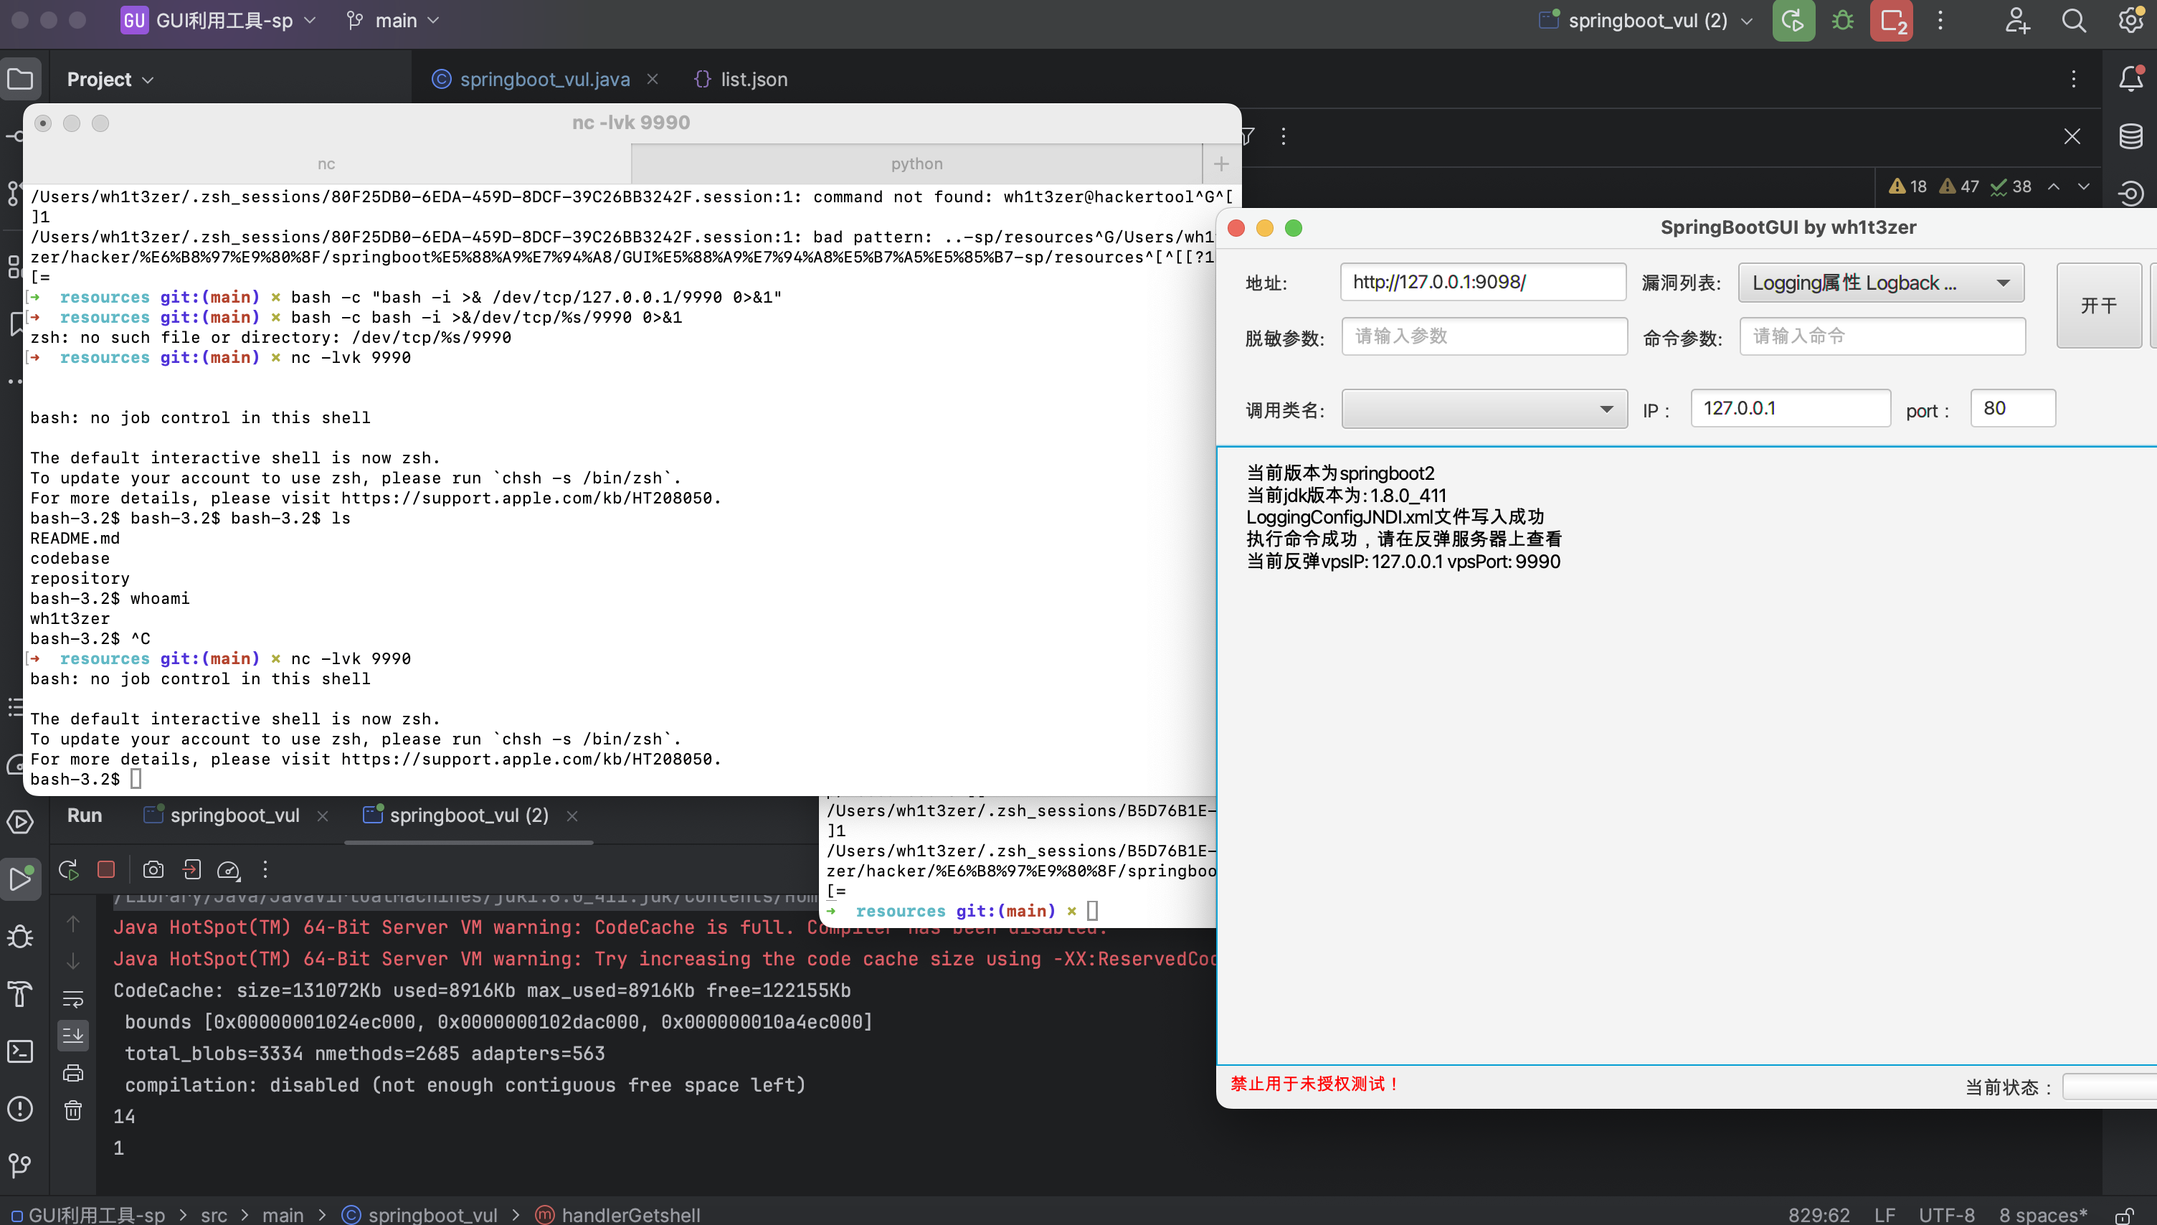Open notifications bell icon

coord(2130,79)
